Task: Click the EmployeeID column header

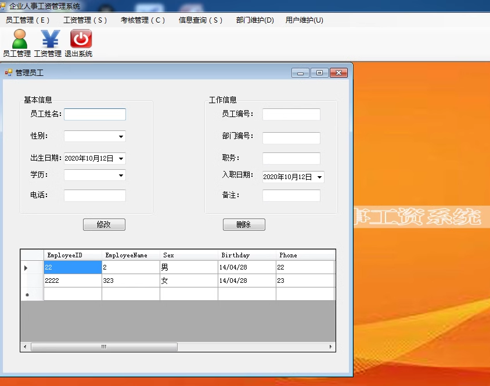Action: tap(73, 255)
